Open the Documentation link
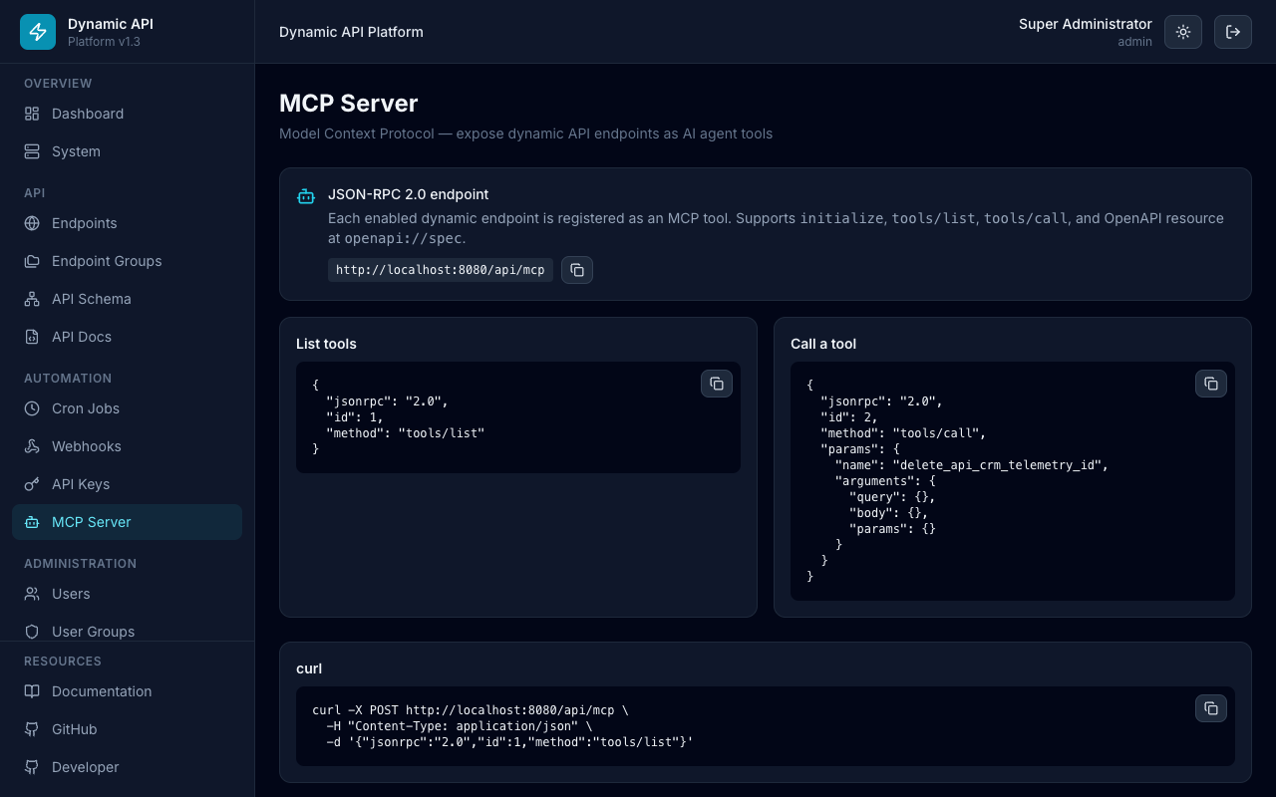The width and height of the screenshot is (1276, 797). (x=127, y=691)
